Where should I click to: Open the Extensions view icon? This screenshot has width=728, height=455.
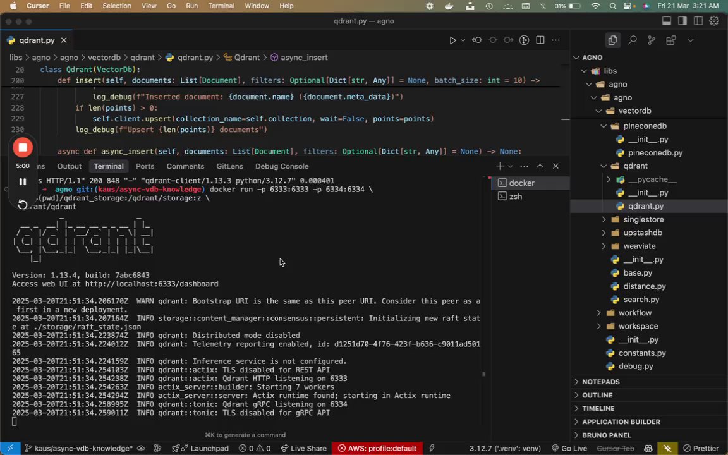coord(671,40)
